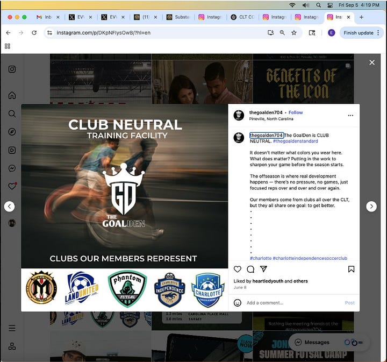Like the post with the heart icon
The height and width of the screenshot is (362, 387).
pyautogui.click(x=238, y=269)
